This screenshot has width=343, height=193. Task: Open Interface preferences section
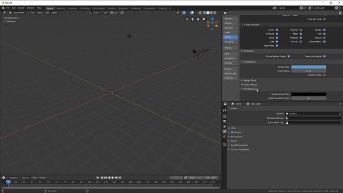tap(230, 19)
